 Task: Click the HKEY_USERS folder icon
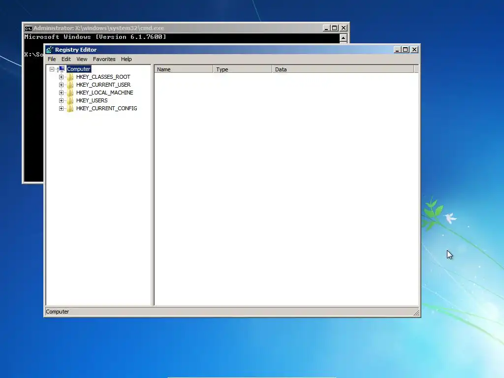(70, 100)
